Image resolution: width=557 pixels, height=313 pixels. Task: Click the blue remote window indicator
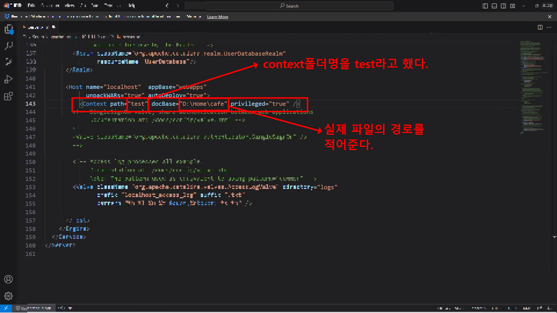(6, 308)
